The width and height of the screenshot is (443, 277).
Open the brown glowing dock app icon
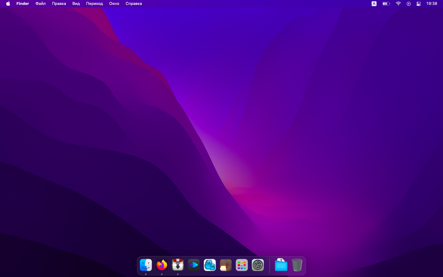[226, 265]
